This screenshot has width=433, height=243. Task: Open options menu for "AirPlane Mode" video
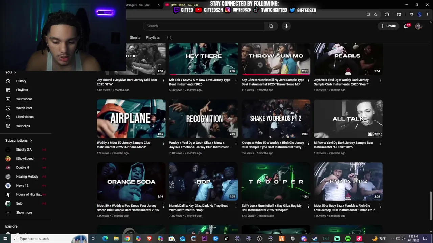click(164, 143)
